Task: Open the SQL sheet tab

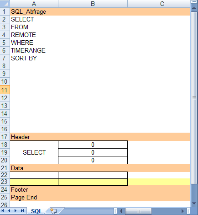Action: pos(36,211)
